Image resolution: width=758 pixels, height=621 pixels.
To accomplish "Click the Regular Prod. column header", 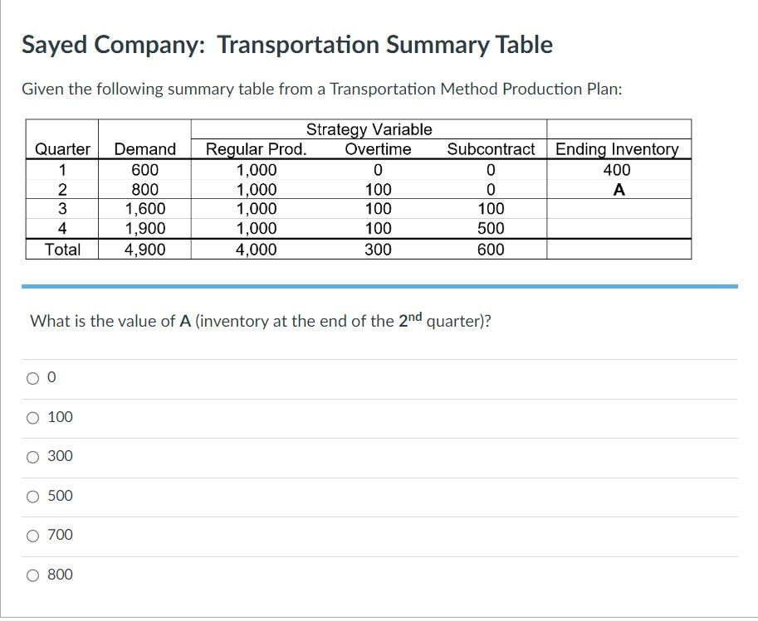I will 253,149.
